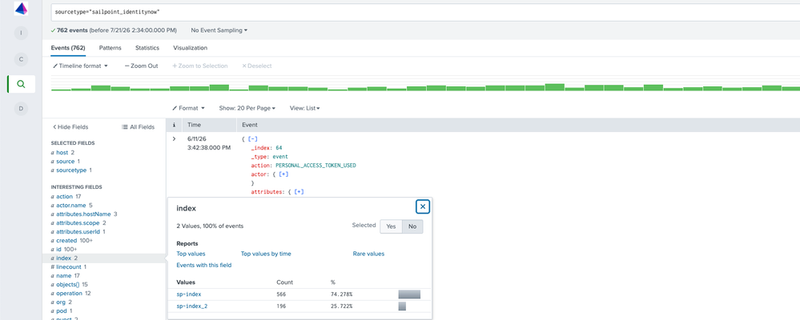Image resolution: width=800 pixels, height=320 pixels.
Task: Open the Rare values report
Action: 368,254
